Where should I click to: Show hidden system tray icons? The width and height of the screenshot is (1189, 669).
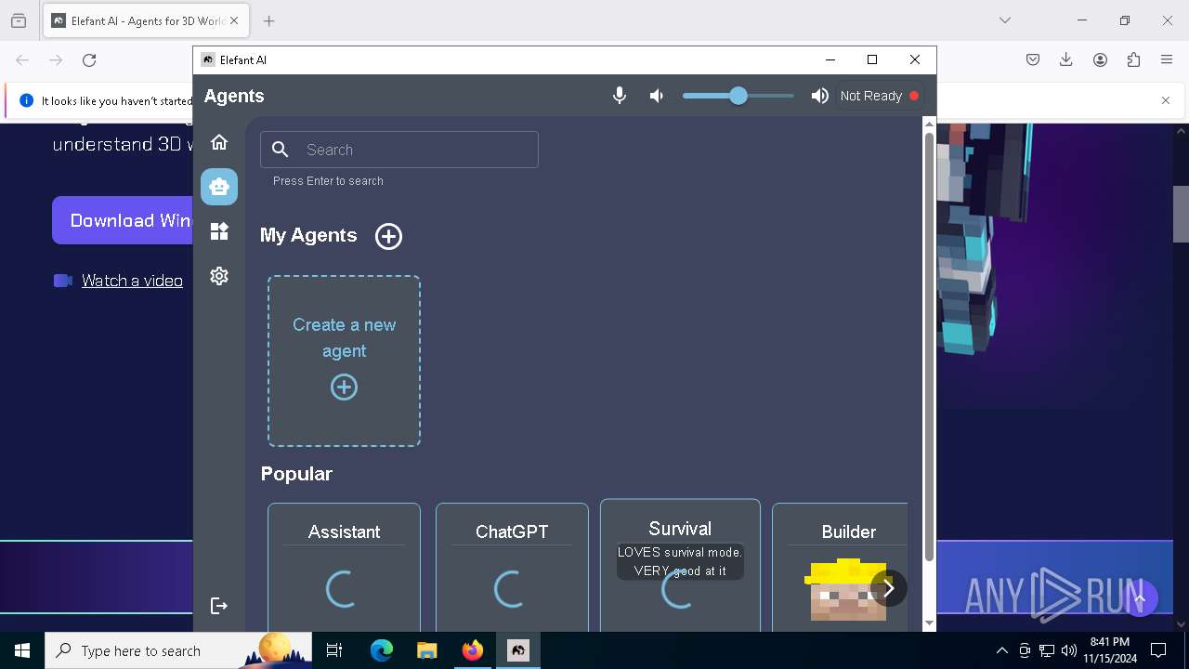(1001, 650)
